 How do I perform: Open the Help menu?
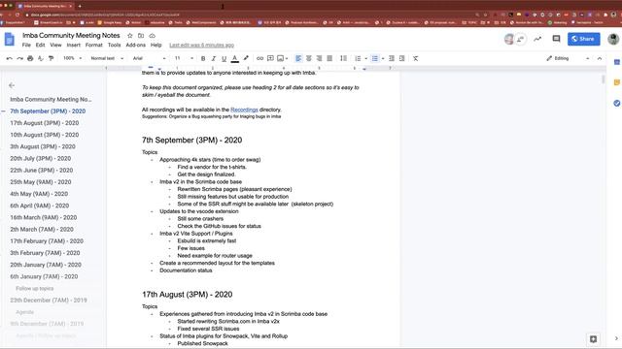155,46
